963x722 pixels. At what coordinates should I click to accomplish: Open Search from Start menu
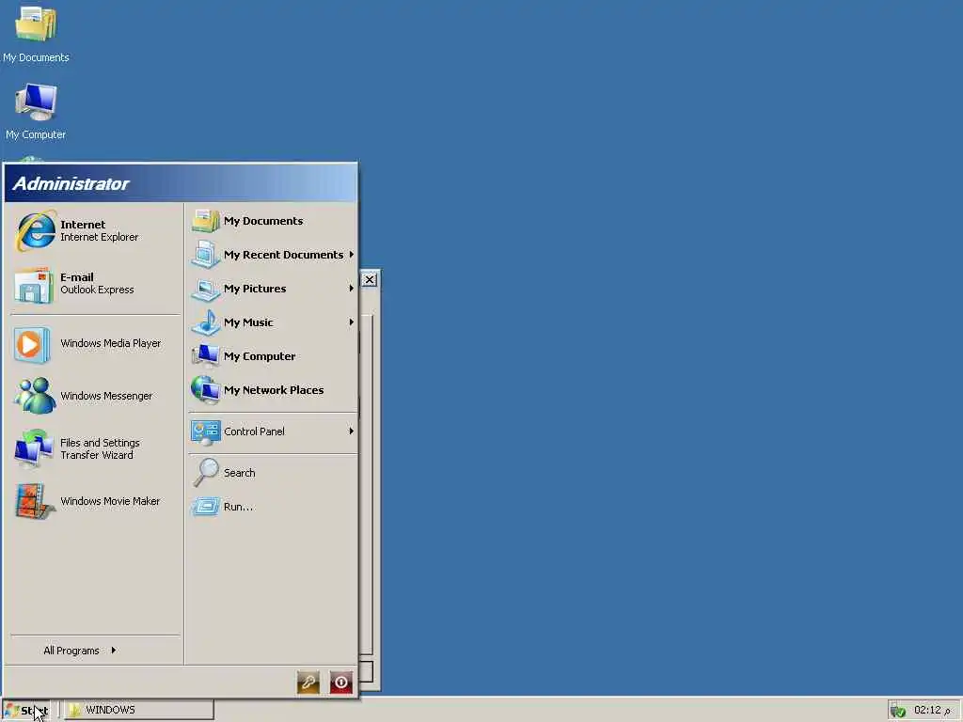(273, 473)
